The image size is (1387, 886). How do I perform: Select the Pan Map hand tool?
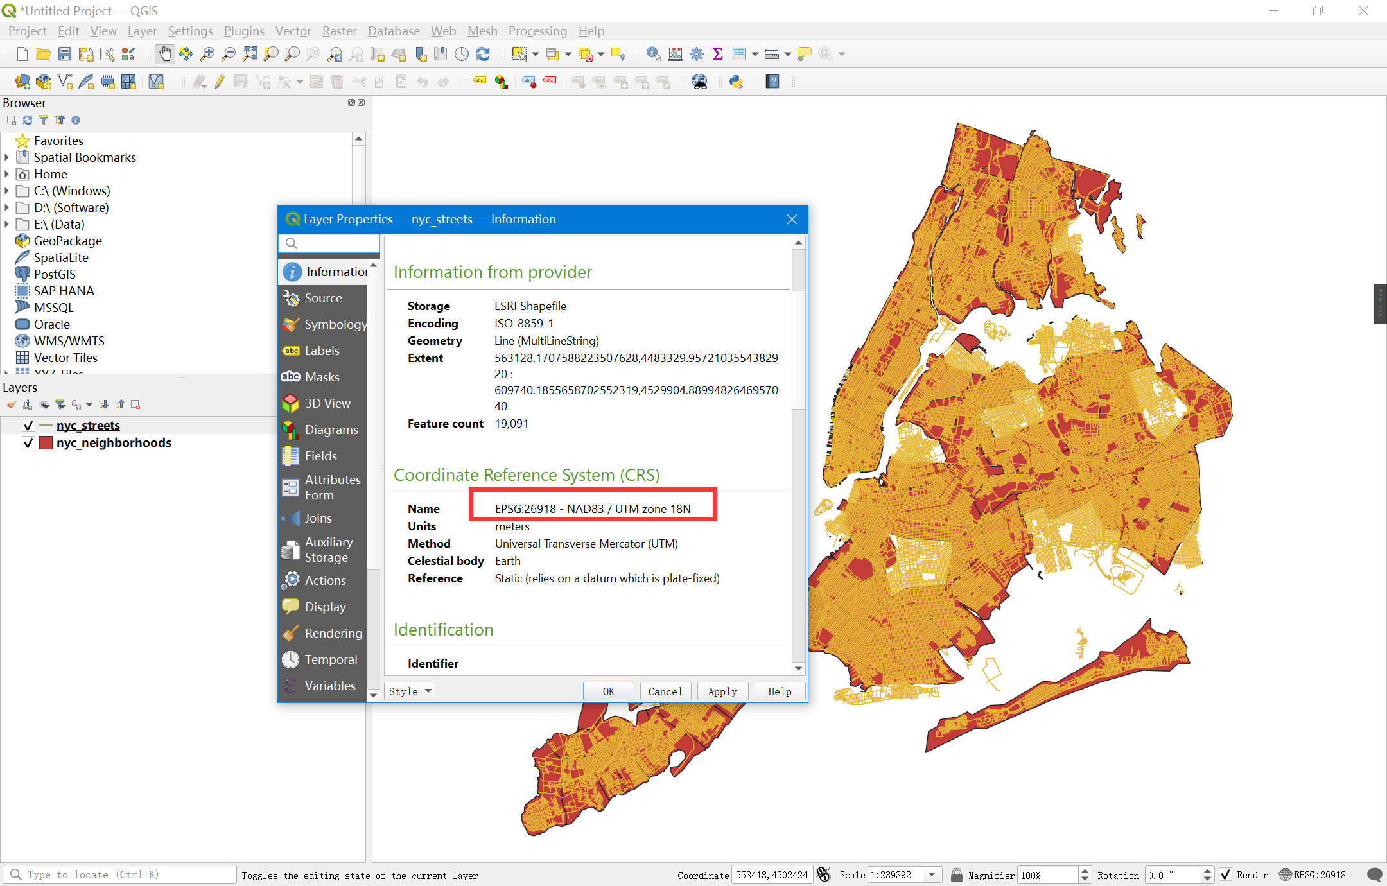pyautogui.click(x=165, y=54)
